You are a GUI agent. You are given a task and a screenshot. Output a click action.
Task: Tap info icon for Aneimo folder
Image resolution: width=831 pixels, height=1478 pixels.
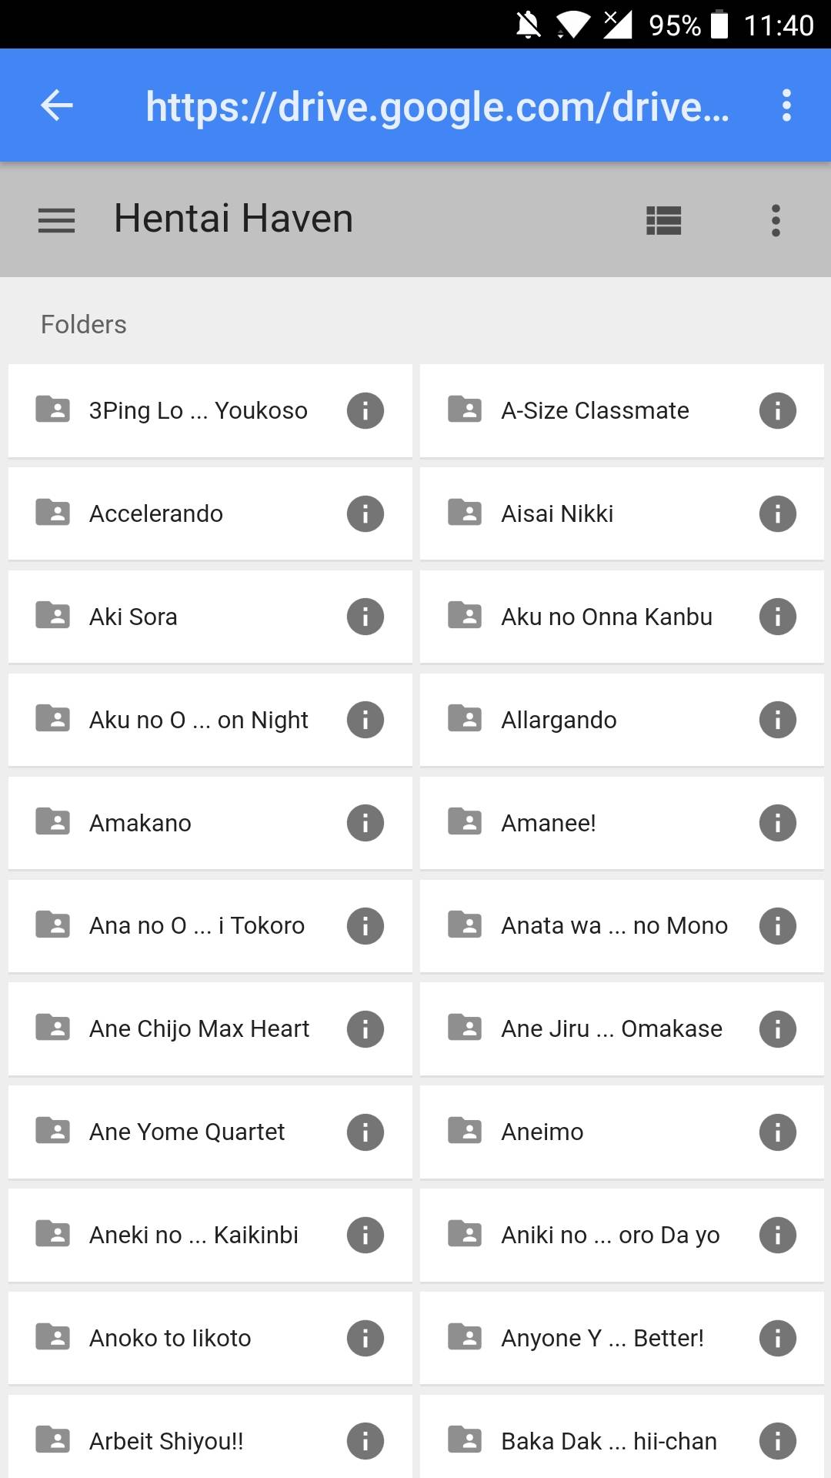pyautogui.click(x=777, y=1132)
